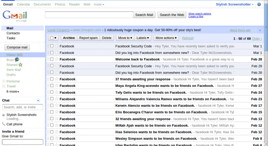Screen dimensions: 268x146
Task: Open settings gear icon at top right
Action: [259, 4]
